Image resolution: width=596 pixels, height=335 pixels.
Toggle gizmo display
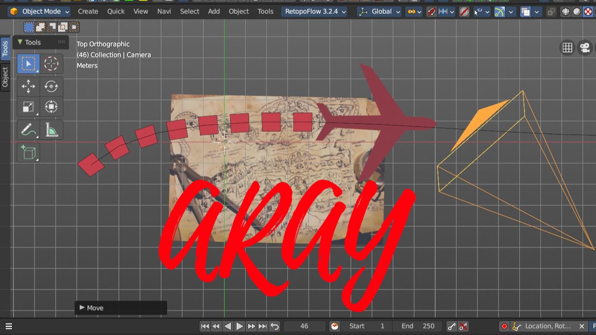(499, 12)
